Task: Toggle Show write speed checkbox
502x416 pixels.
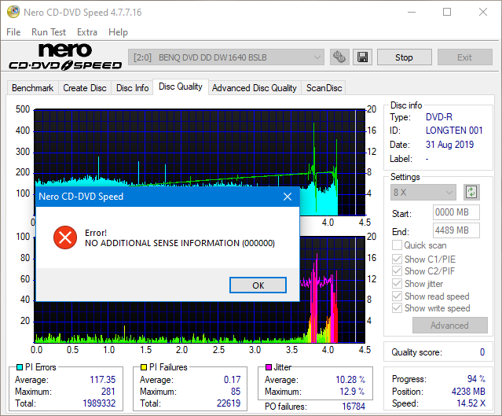Action: [397, 308]
